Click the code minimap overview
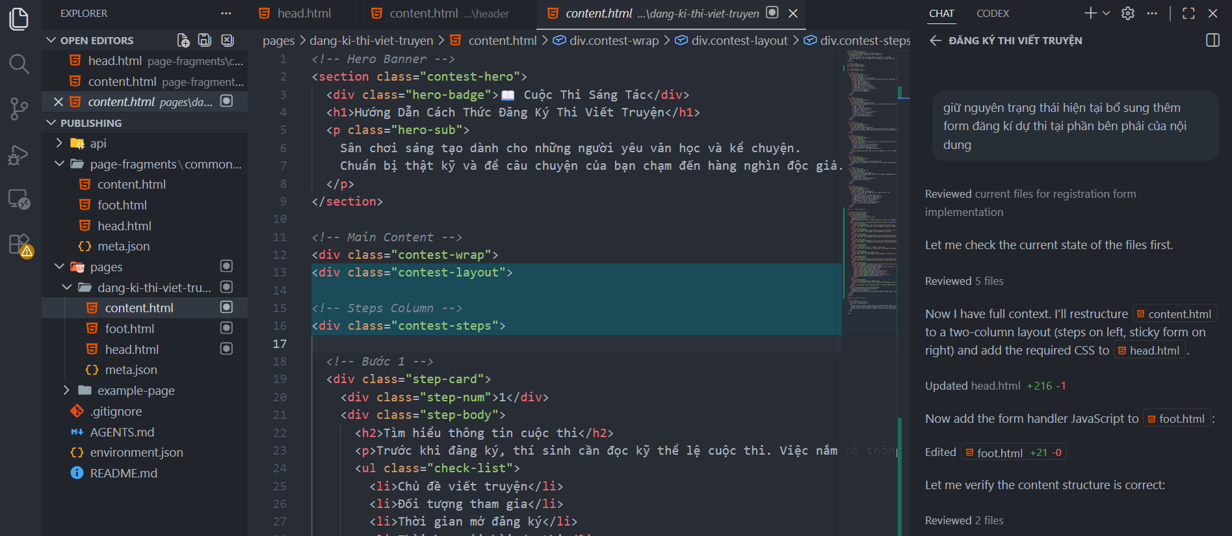This screenshot has width=1232, height=536. coord(872,182)
